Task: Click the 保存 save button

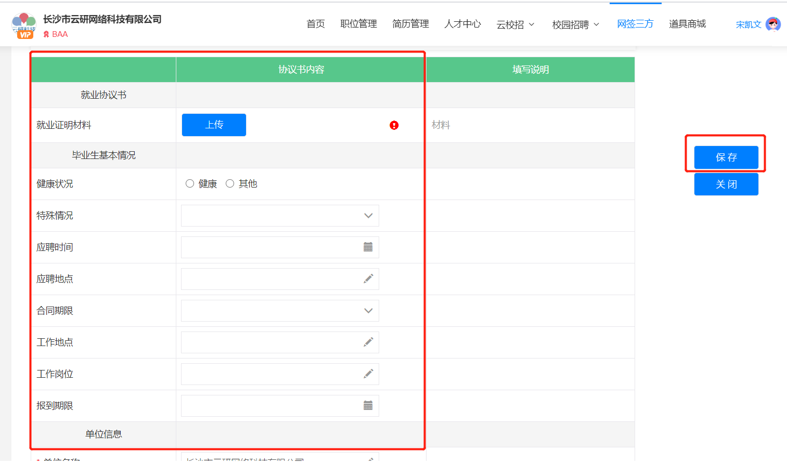Action: (726, 157)
